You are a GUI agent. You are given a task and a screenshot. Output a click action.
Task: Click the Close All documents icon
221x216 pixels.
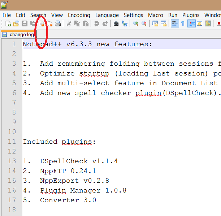(49, 23)
